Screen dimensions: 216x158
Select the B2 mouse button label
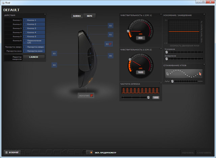pyautogui.click(x=110, y=26)
